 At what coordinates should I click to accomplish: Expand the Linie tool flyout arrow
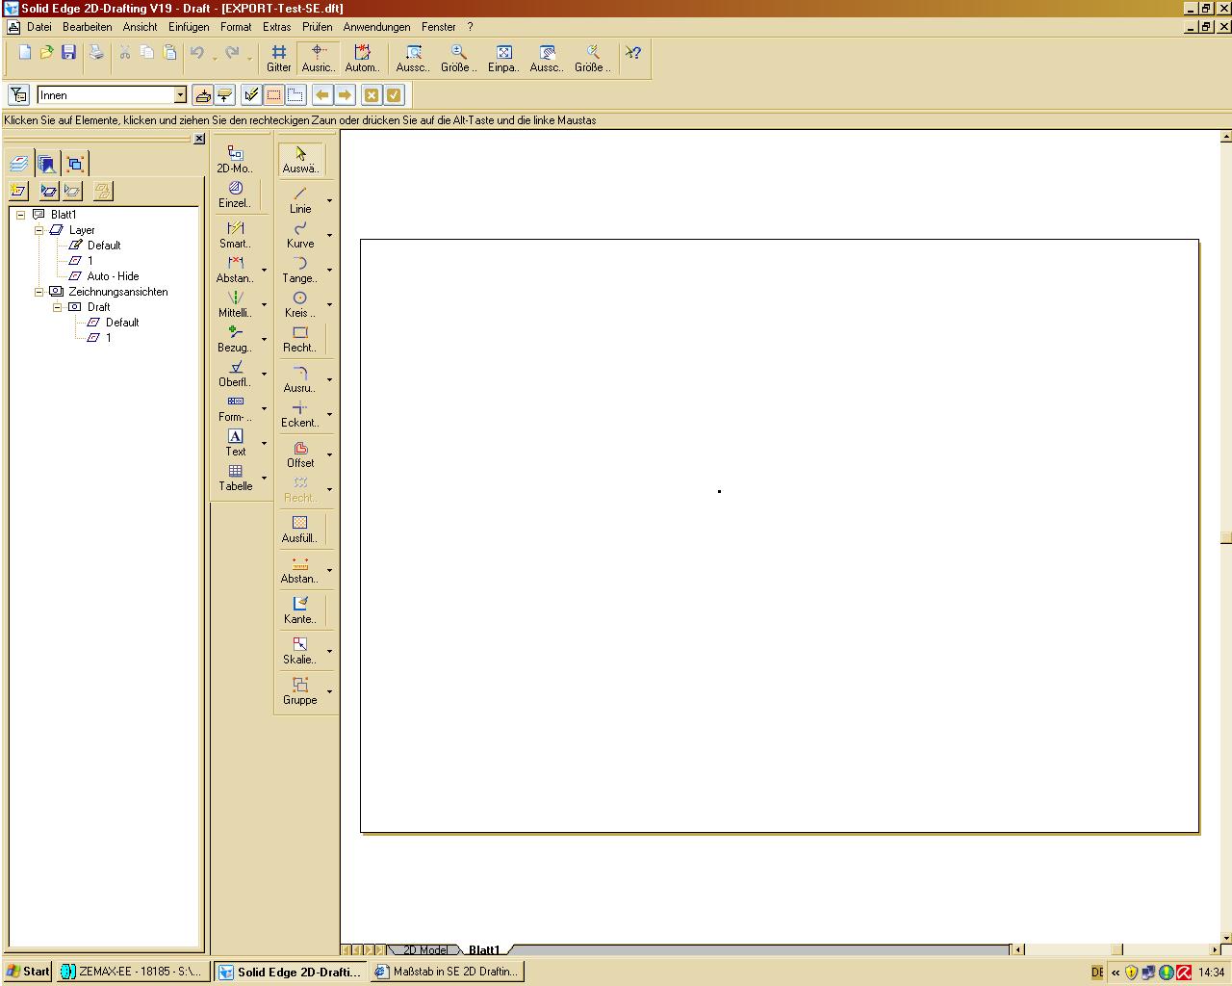point(329,201)
